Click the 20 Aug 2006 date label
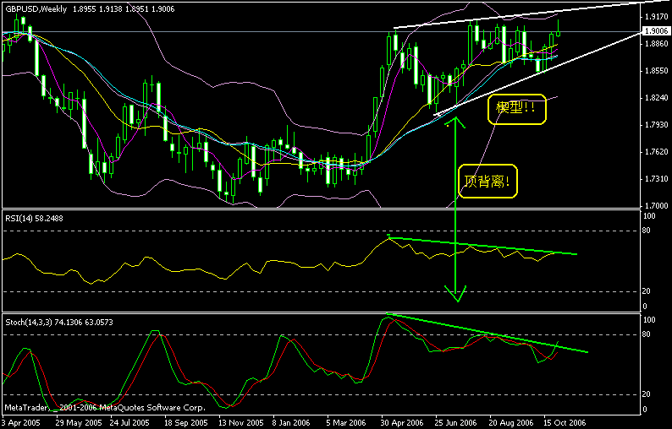This screenshot has width=672, height=429. coord(511,423)
